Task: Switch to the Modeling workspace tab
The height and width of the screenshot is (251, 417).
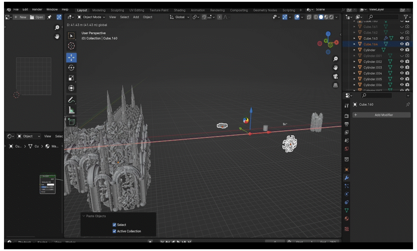Action: (99, 10)
